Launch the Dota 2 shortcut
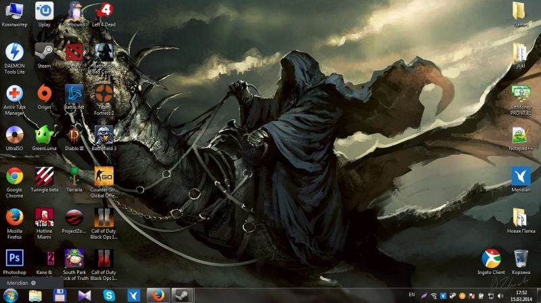This screenshot has height=303, width=541. [x=74, y=55]
